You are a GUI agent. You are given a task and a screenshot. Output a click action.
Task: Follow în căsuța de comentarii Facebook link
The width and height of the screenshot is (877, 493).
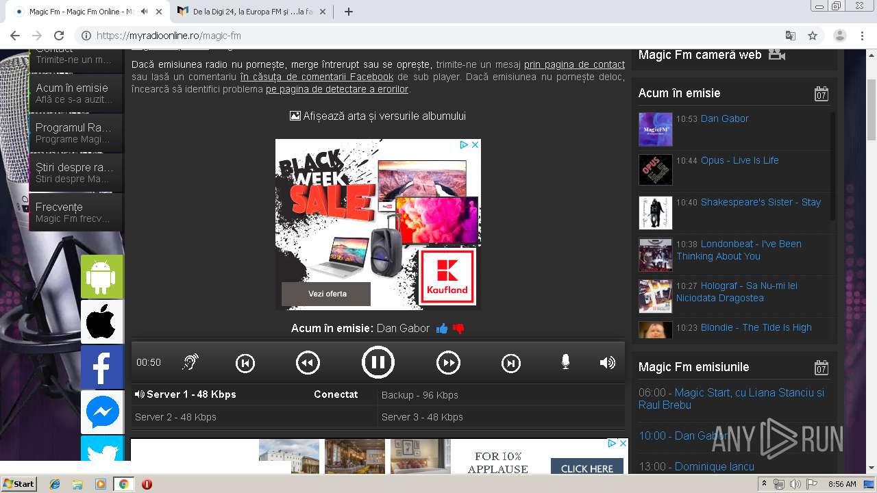pyautogui.click(x=317, y=77)
